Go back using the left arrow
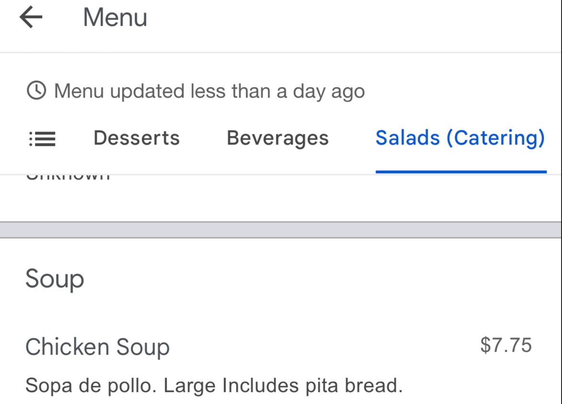 click(x=31, y=18)
